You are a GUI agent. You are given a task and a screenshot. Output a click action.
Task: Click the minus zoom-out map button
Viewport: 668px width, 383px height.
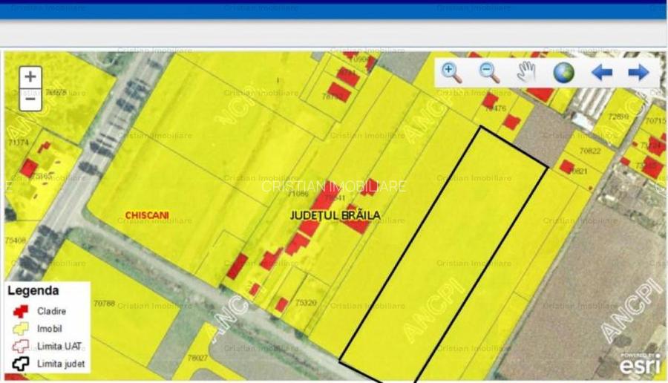tap(30, 98)
